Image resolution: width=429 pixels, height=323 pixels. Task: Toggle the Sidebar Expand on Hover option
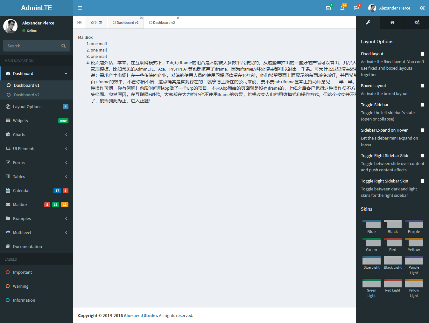coord(422,130)
